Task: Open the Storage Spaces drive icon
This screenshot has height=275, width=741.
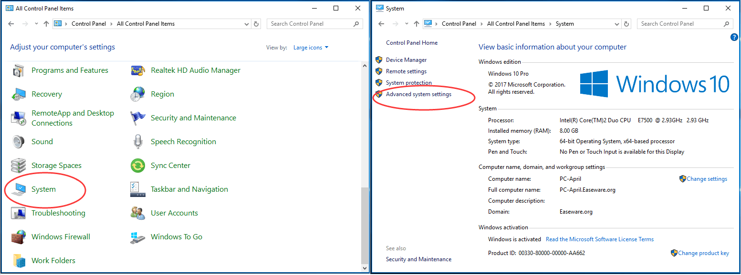Action: 19,166
